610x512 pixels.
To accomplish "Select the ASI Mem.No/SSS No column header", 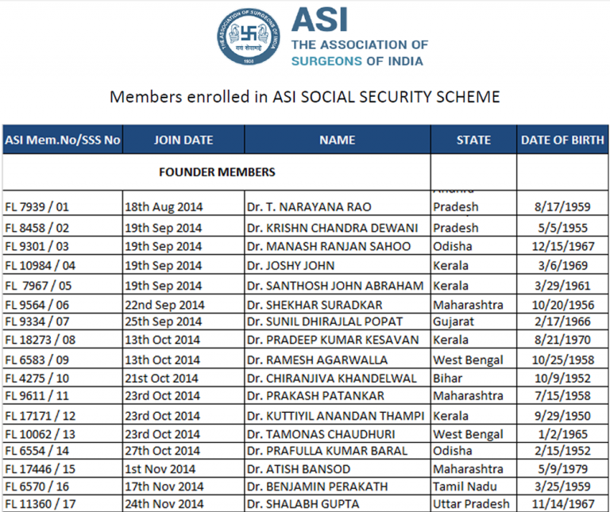I will (63, 141).
